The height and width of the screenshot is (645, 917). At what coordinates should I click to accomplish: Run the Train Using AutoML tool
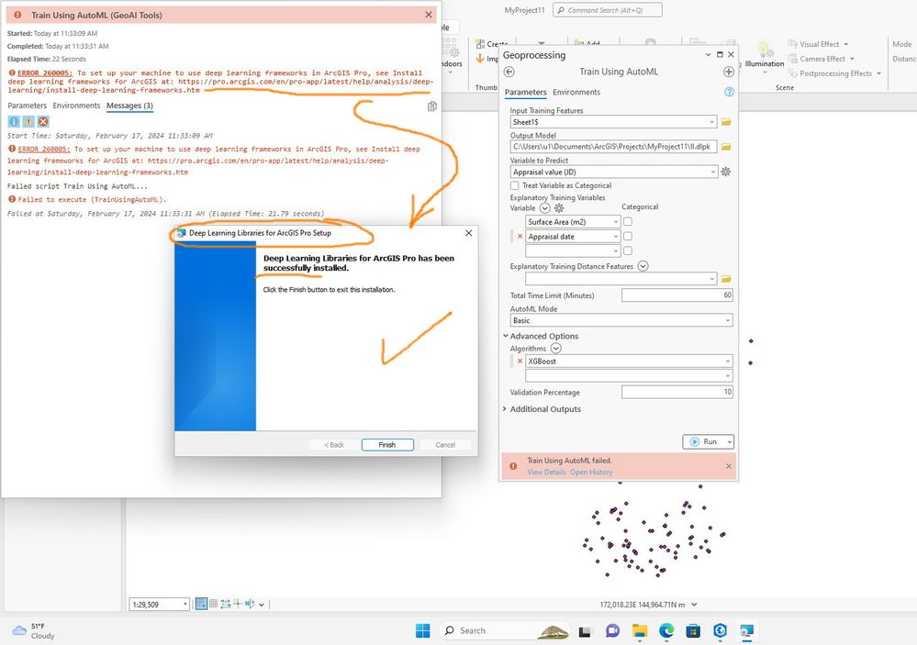coord(703,441)
